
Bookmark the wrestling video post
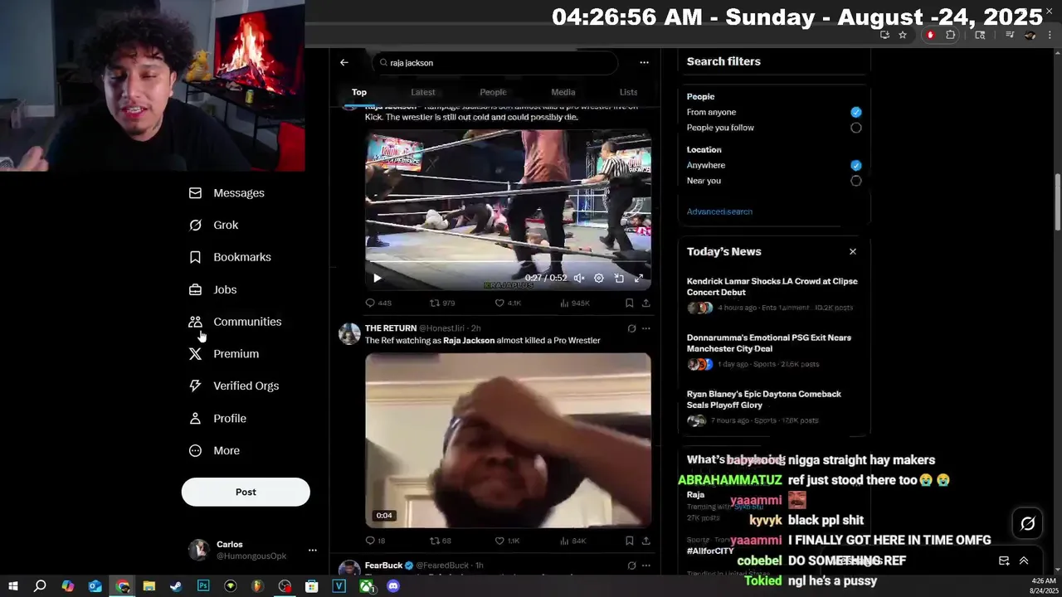click(x=630, y=303)
